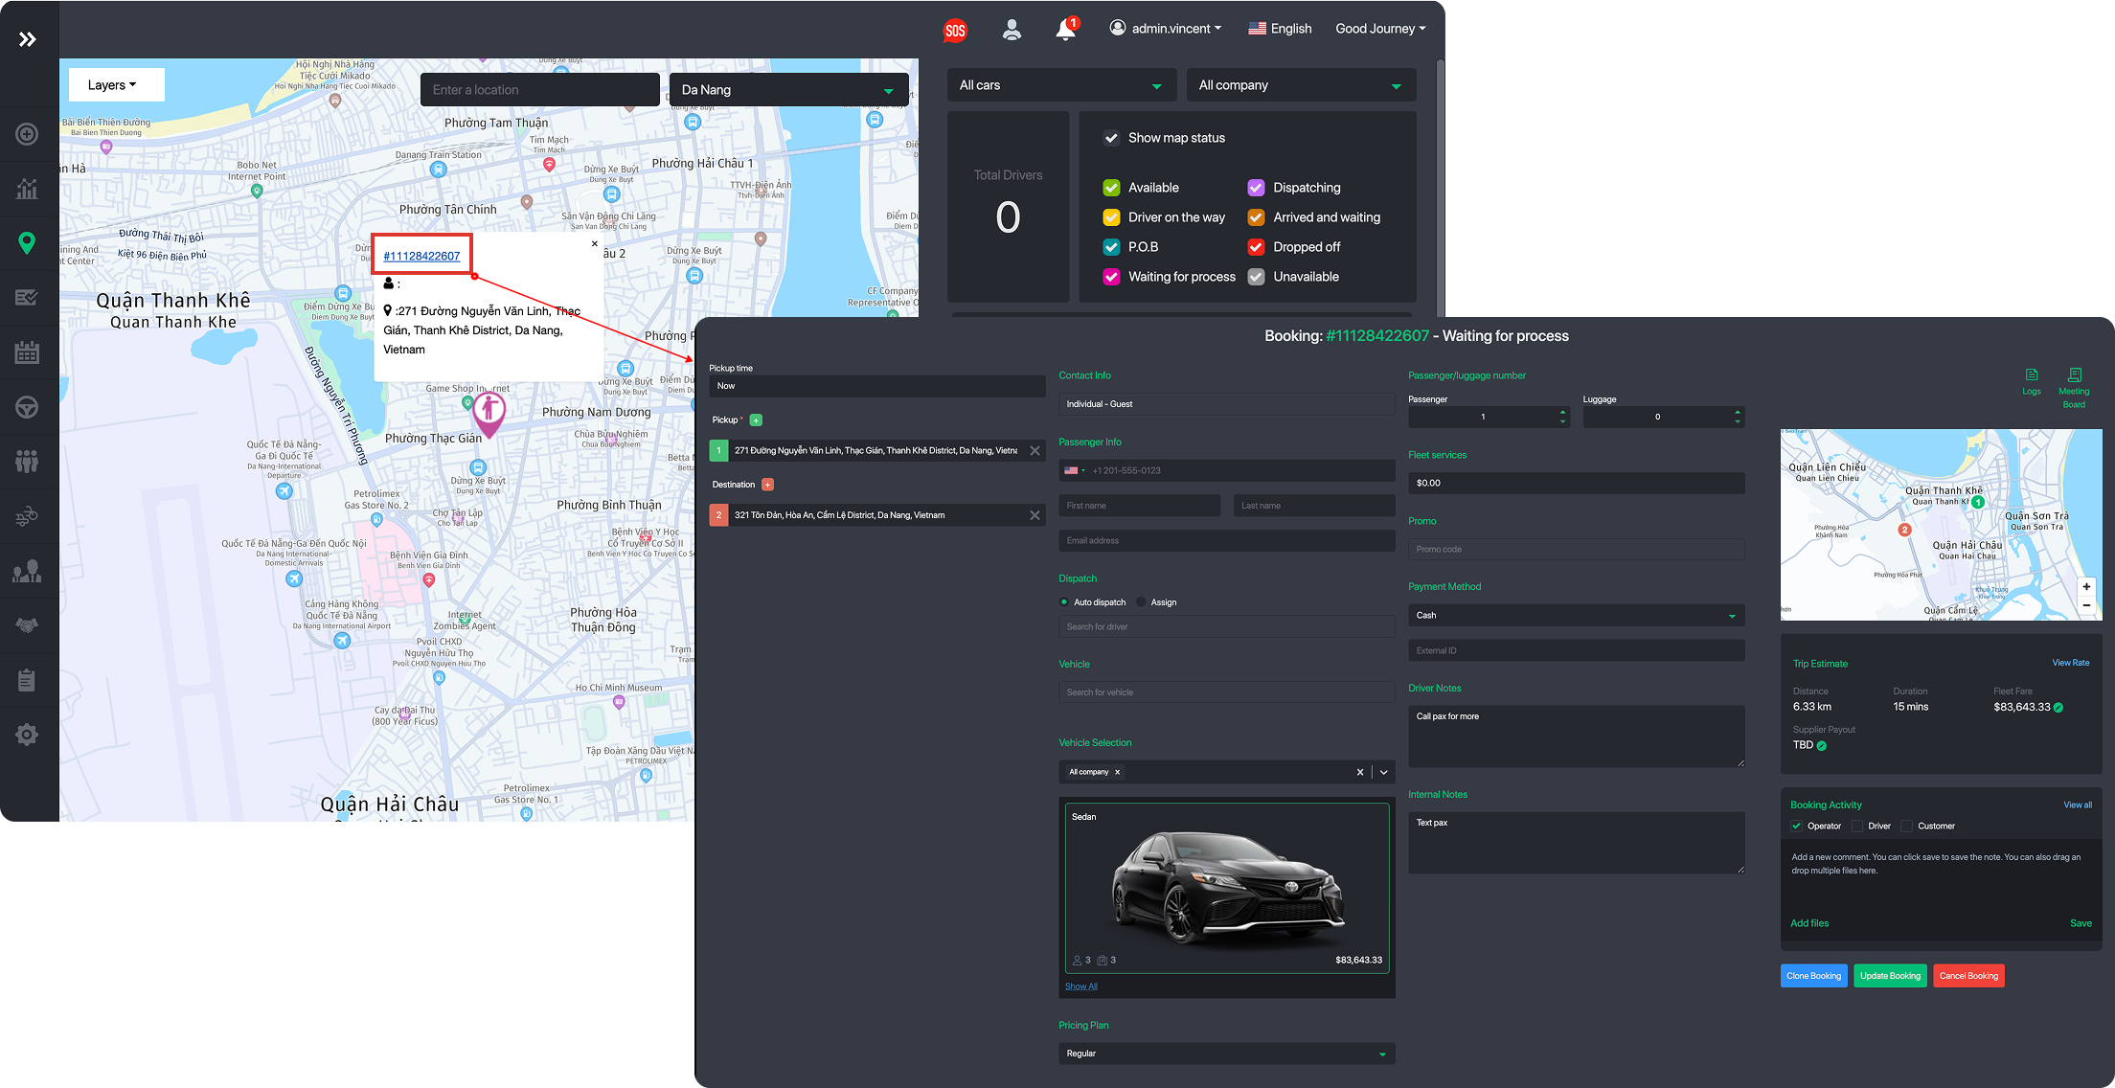The image size is (2115, 1088).
Task: Toggle Show map status checkbox
Action: [1111, 138]
